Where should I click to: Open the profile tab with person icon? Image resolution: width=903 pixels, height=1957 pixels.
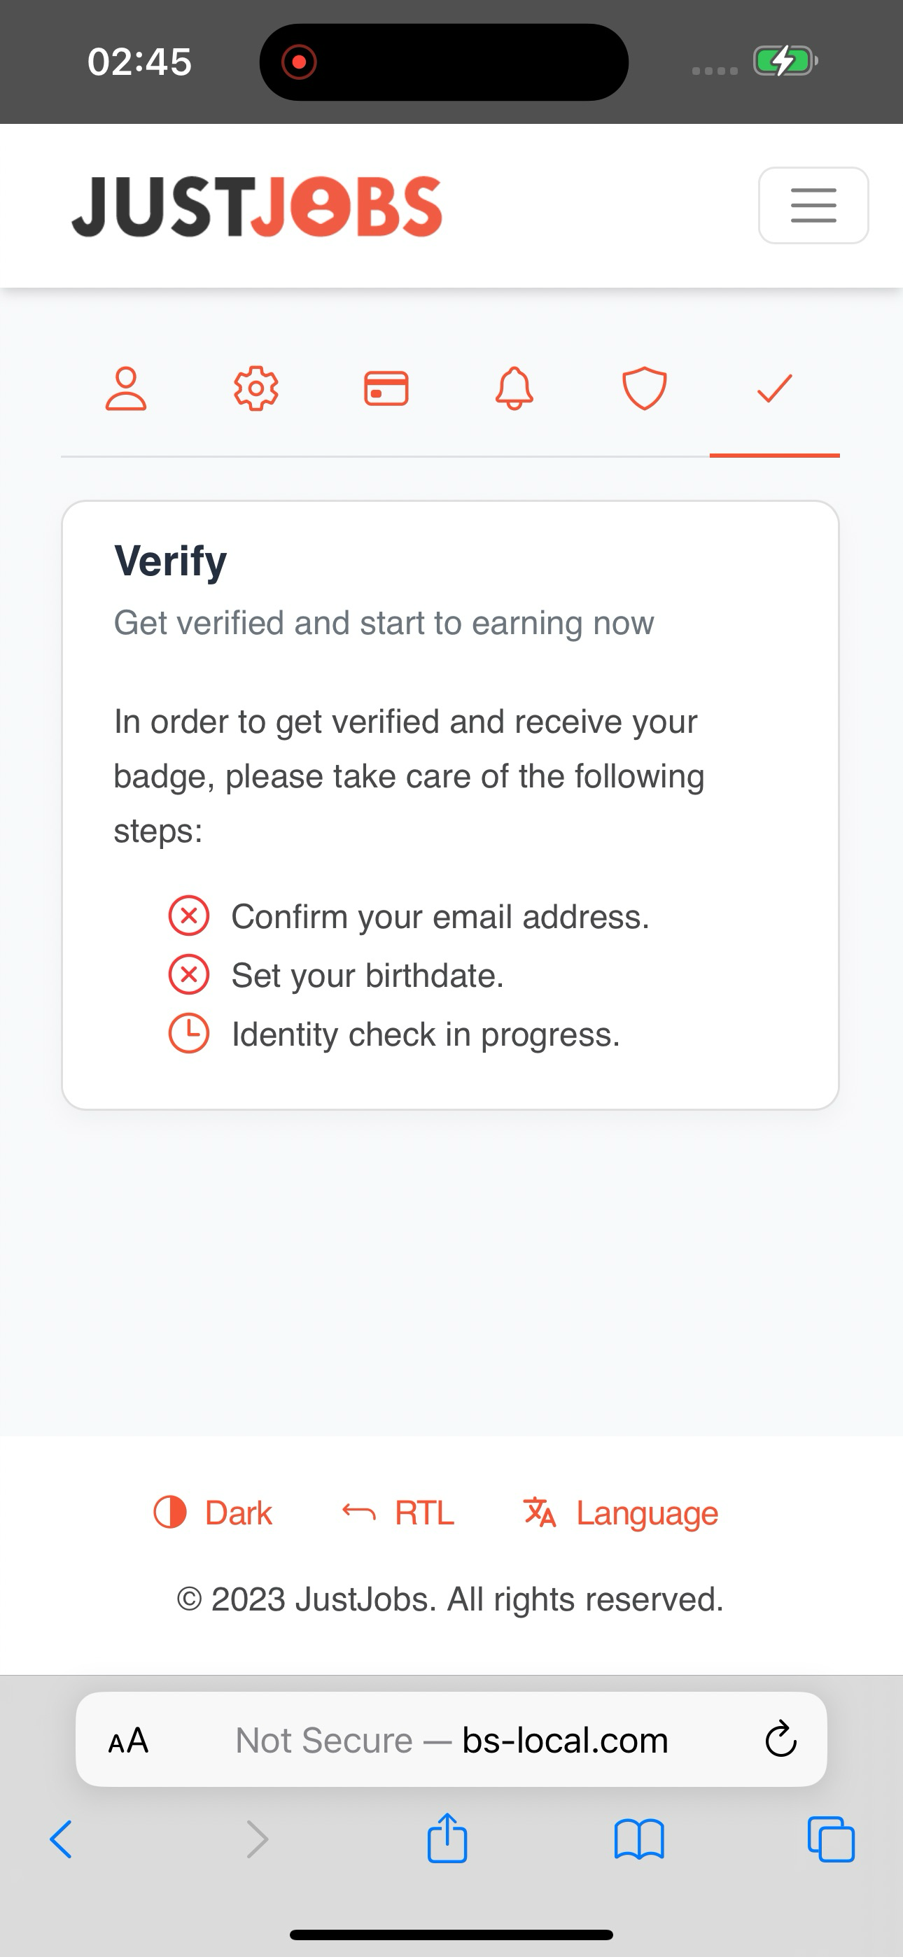point(126,389)
